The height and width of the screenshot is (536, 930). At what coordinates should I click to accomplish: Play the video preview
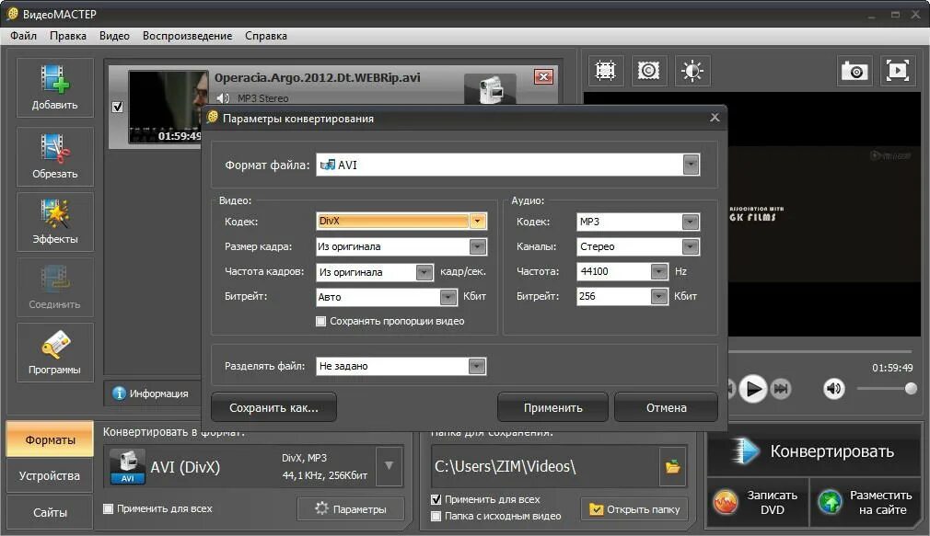[x=753, y=389]
